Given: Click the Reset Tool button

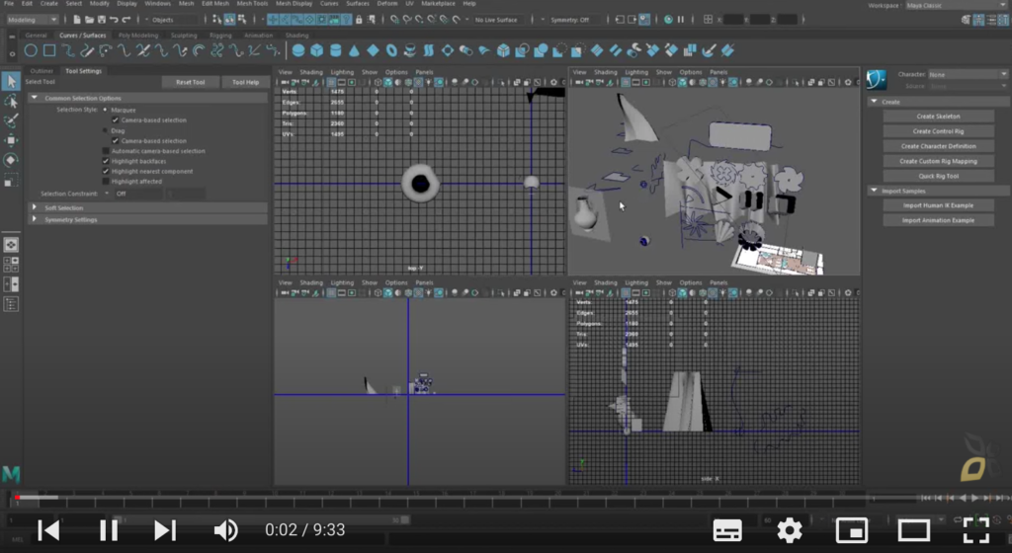Looking at the screenshot, I should click(x=191, y=82).
